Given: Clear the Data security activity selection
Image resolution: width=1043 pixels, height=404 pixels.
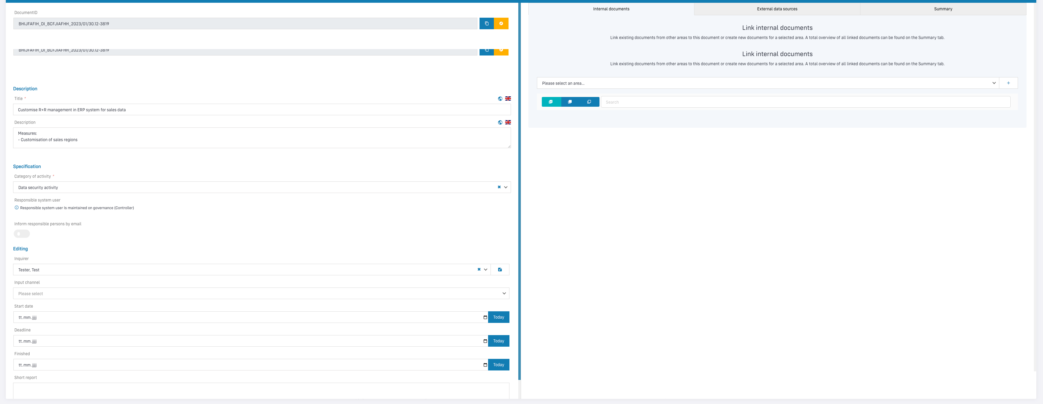Looking at the screenshot, I should pyautogui.click(x=499, y=187).
